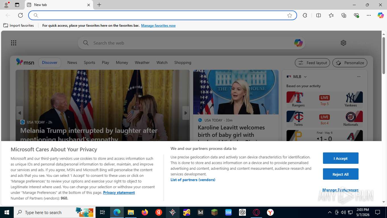
Task: Open the Edge profile icon
Action: point(6,5)
